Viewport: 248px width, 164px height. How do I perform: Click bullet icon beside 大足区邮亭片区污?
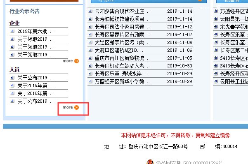point(90,42)
